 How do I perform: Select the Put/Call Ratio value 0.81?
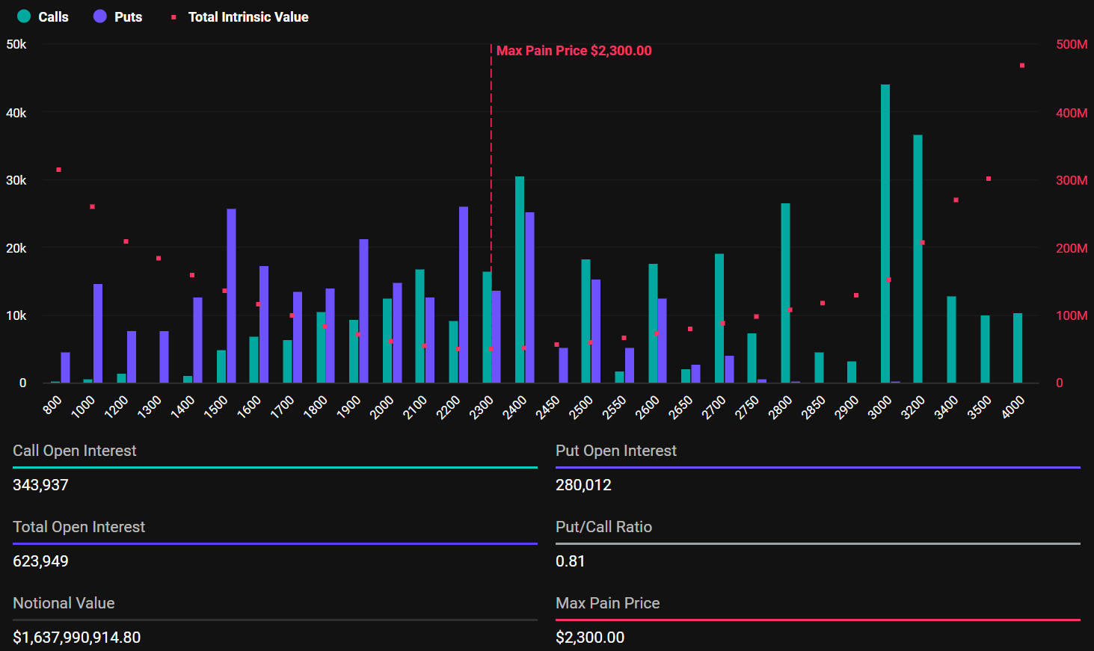[x=570, y=561]
